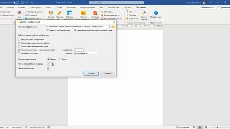Switch to Web Layout view in status bar
The width and height of the screenshot is (230, 129).
pos(206,128)
